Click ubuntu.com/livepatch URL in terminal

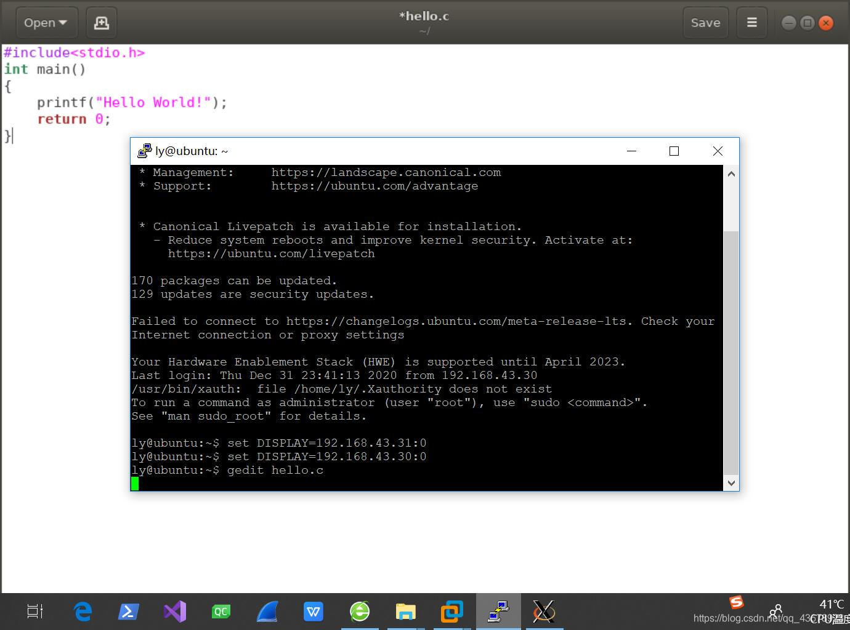tap(271, 253)
